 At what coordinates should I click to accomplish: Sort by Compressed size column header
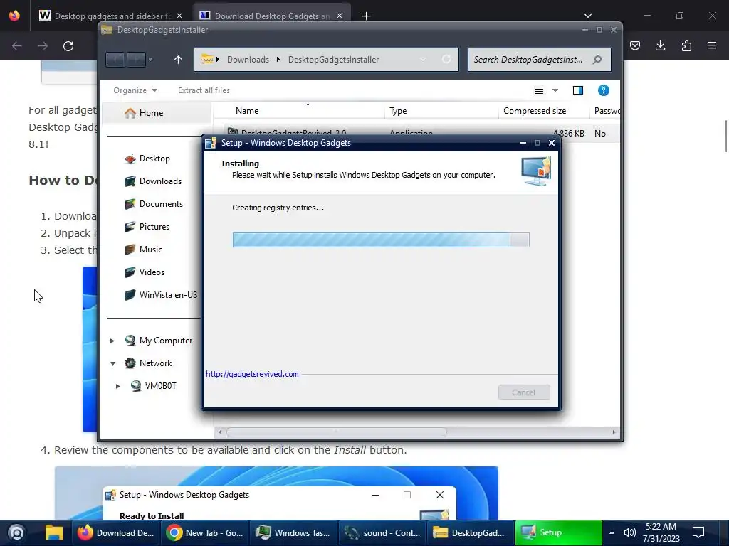tap(544, 110)
